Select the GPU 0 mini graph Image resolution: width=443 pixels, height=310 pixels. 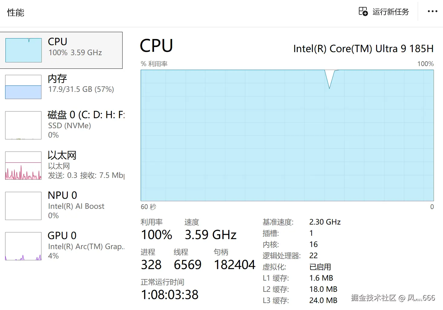[x=23, y=246]
